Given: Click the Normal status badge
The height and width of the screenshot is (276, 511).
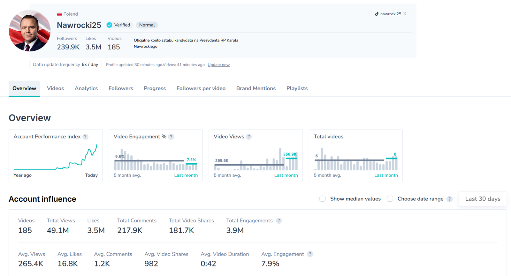Looking at the screenshot, I should (x=147, y=25).
